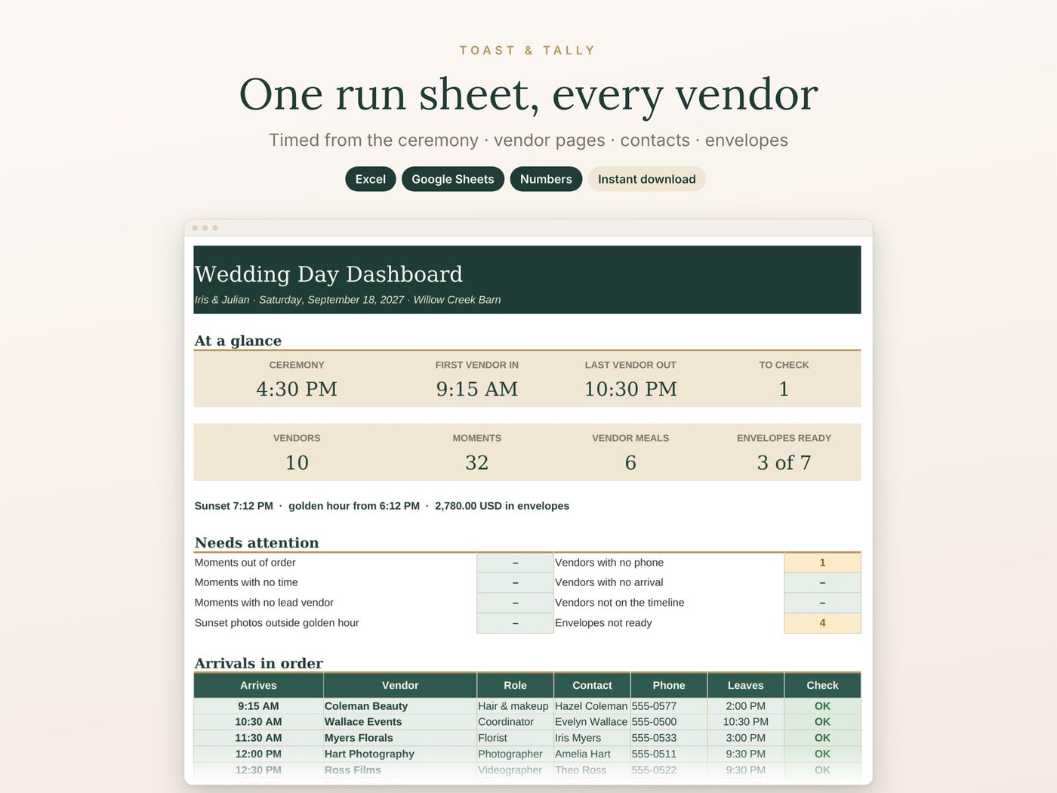Screen dimensions: 1057x793
Task: Select Sunset photos outside golden hour row
Action: pyautogui.click(x=374, y=623)
